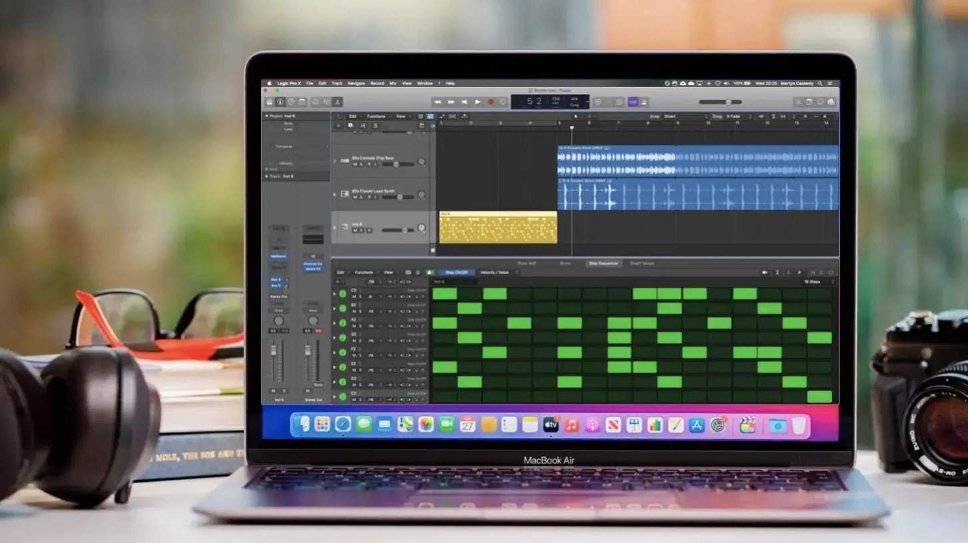The image size is (968, 543).
Task: Open Final Cut Pro from the Dock
Action: tap(748, 425)
